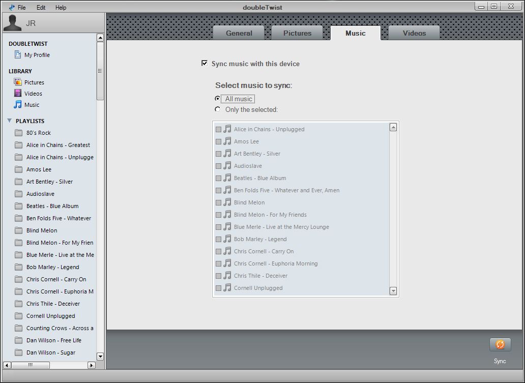Open Dan Wilson - Free Life playlist
Image resolution: width=525 pixels, height=383 pixels.
(x=54, y=340)
